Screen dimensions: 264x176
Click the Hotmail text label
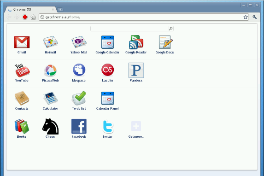pyautogui.click(x=50, y=53)
